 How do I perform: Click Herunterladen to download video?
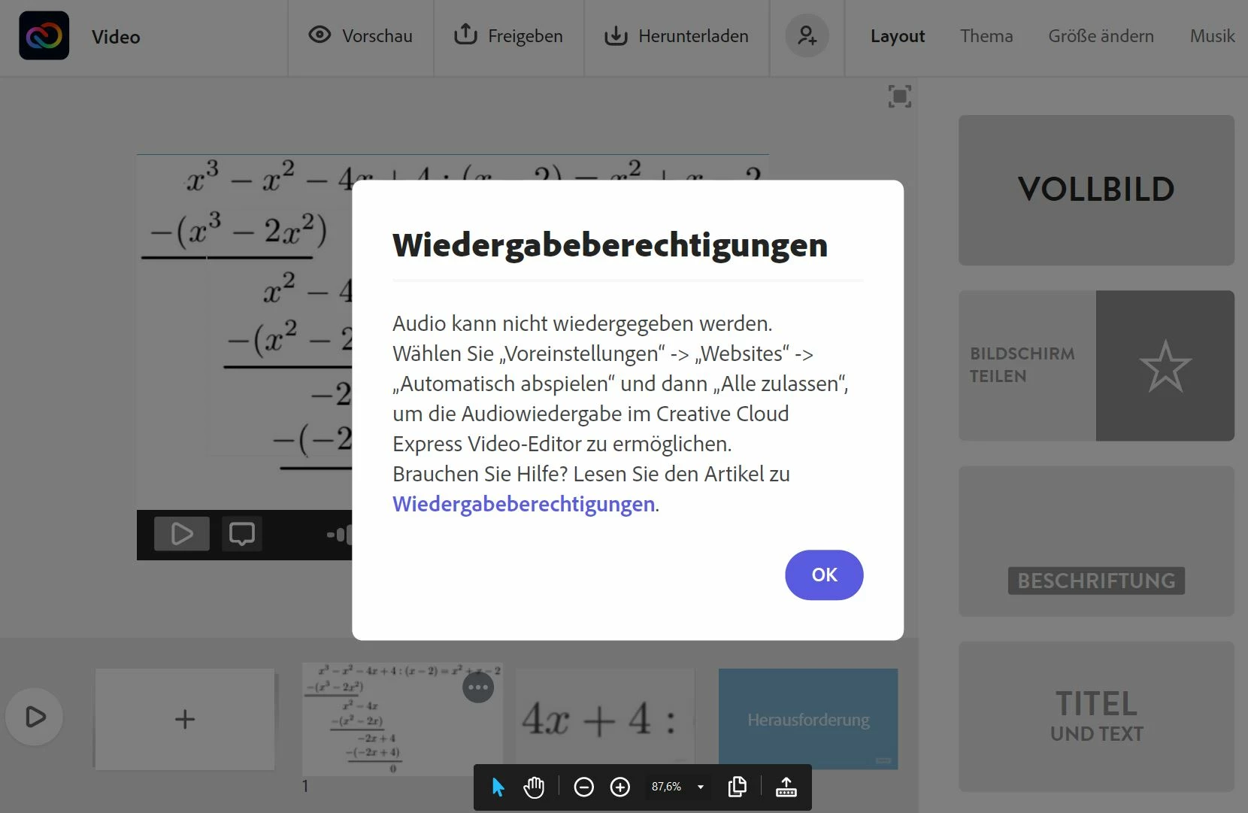click(677, 35)
